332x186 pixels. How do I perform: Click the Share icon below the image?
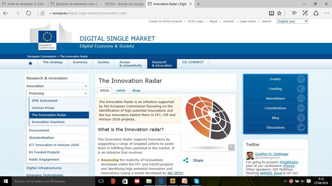click(186, 160)
